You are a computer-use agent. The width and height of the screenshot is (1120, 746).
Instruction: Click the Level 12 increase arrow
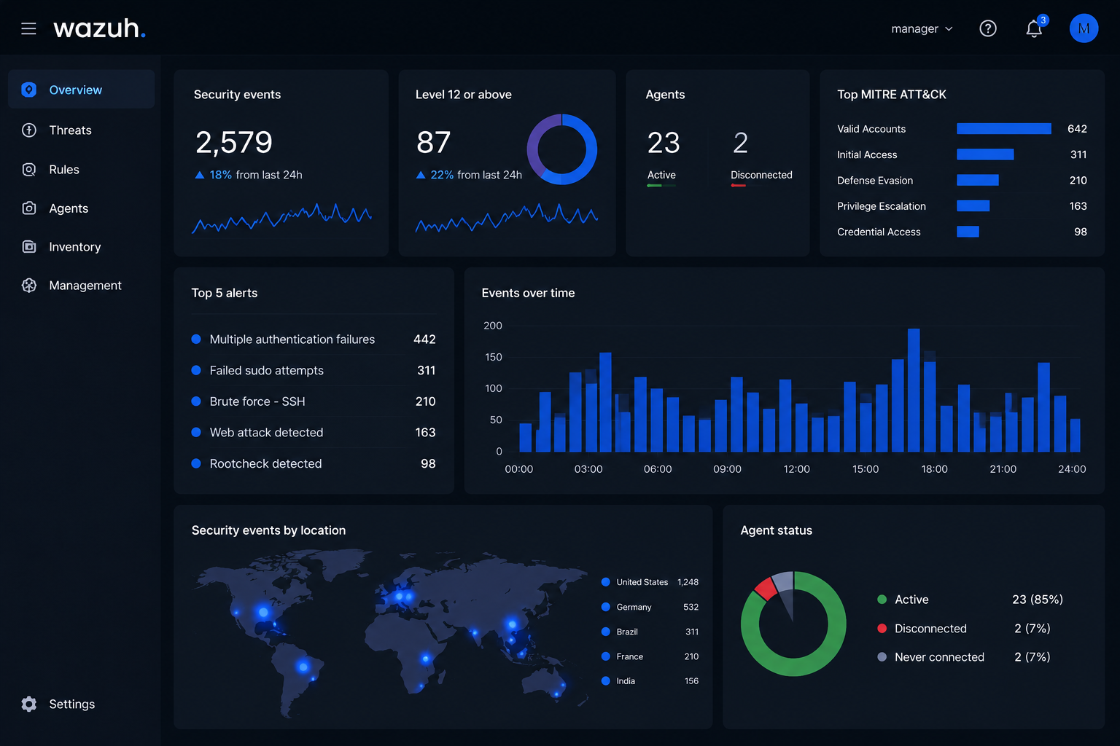421,175
